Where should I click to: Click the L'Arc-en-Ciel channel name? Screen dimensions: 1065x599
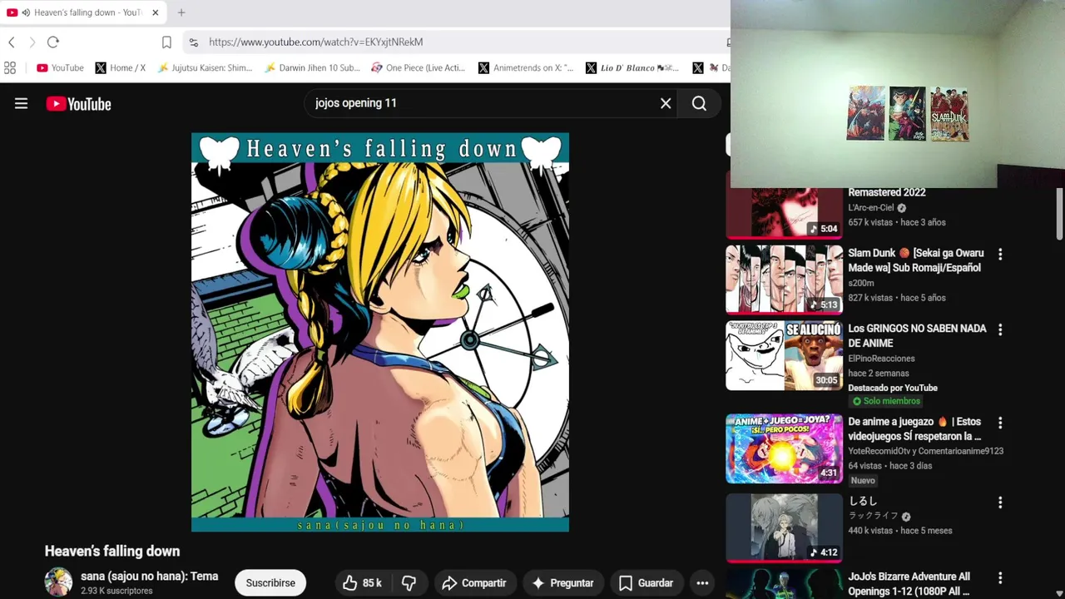[x=870, y=208]
